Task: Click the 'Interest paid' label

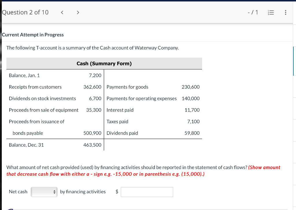Action: click(x=120, y=110)
